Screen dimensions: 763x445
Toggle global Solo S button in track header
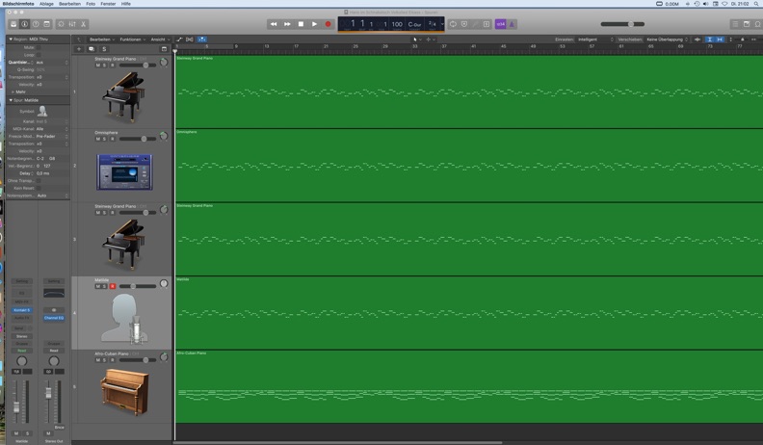pos(104,49)
